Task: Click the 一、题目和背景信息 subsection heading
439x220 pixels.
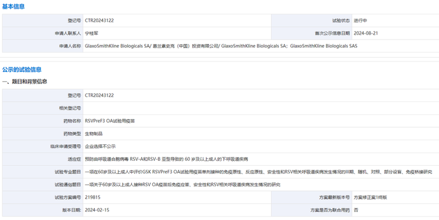Action: [x=25, y=82]
